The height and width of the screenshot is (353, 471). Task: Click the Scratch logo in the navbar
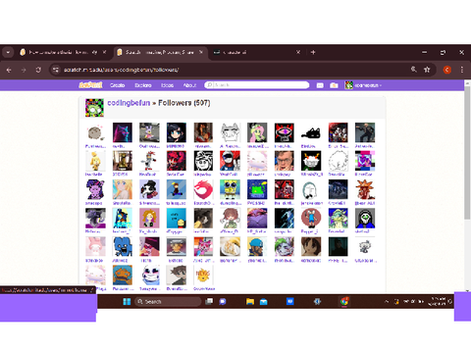click(x=90, y=85)
